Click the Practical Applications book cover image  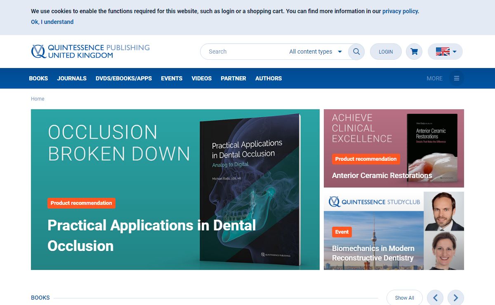(x=250, y=190)
